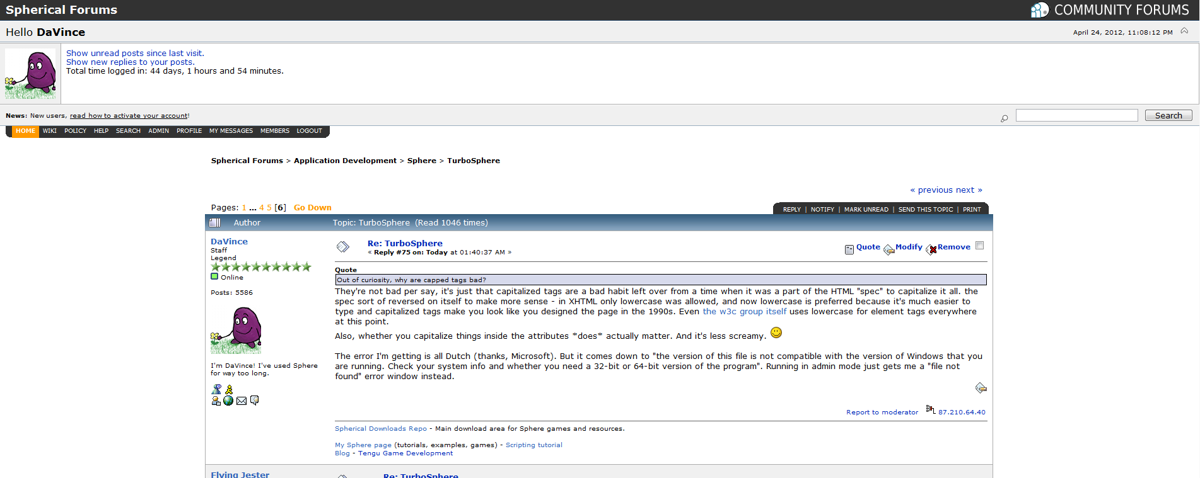Click the Community Forums logo icon
The height and width of the screenshot is (478, 1200).
tap(1039, 10)
